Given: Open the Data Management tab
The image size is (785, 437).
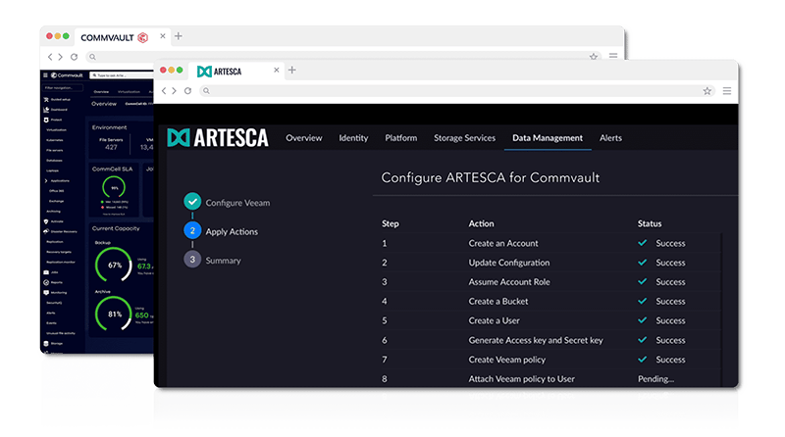Looking at the screenshot, I should click(x=548, y=138).
